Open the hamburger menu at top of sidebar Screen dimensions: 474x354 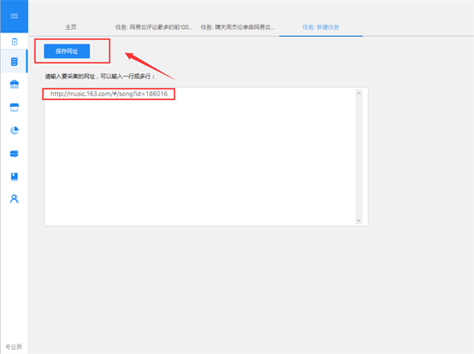15,16
